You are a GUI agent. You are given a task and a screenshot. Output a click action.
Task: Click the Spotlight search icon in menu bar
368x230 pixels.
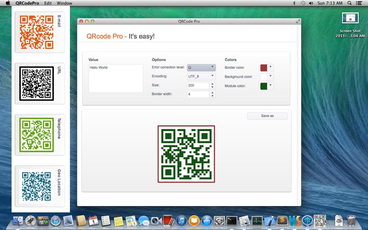coord(350,3)
